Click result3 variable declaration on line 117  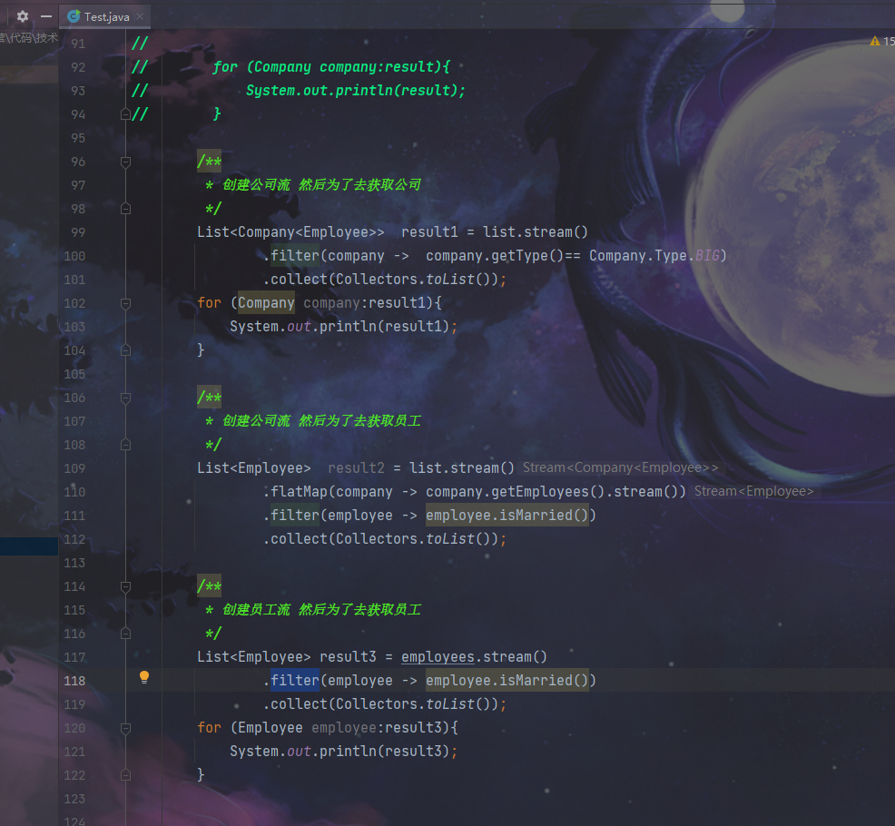click(349, 657)
